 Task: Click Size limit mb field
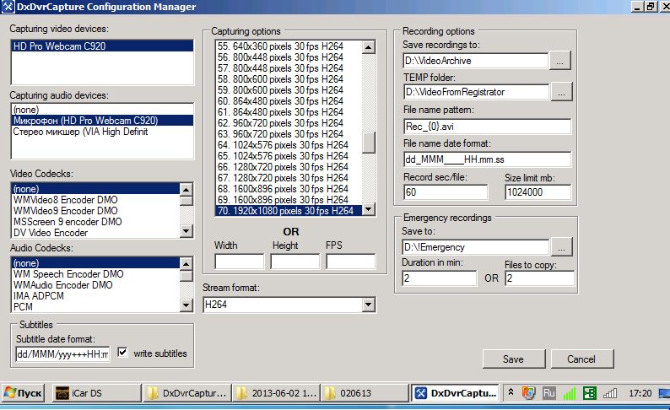point(538,192)
